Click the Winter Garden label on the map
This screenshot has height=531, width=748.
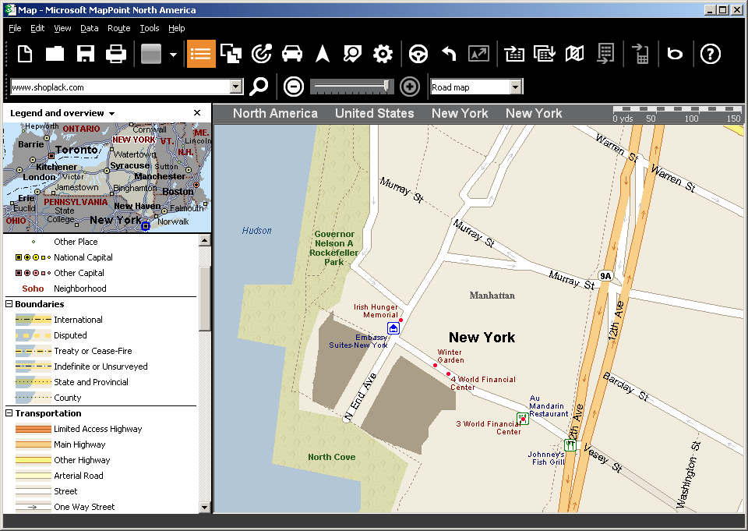(x=450, y=356)
